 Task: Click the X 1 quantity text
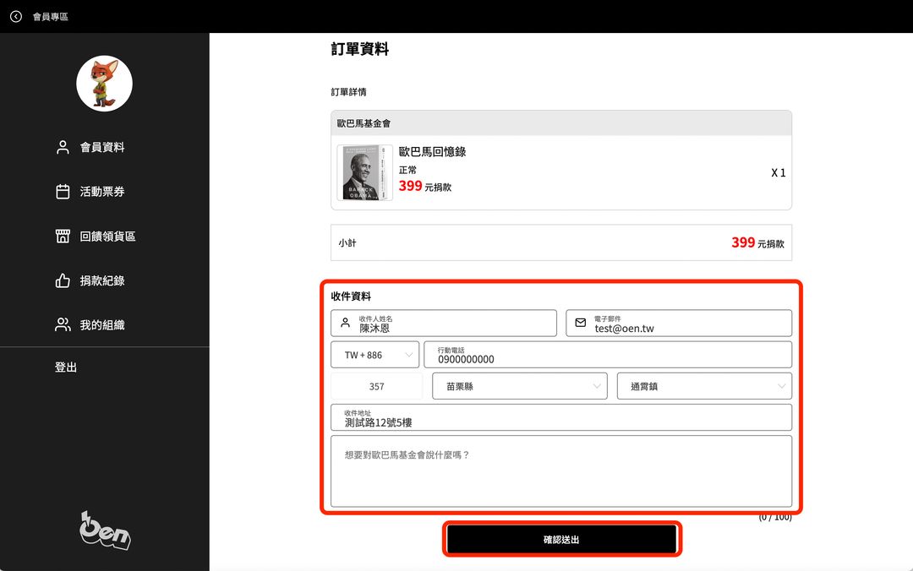point(779,173)
